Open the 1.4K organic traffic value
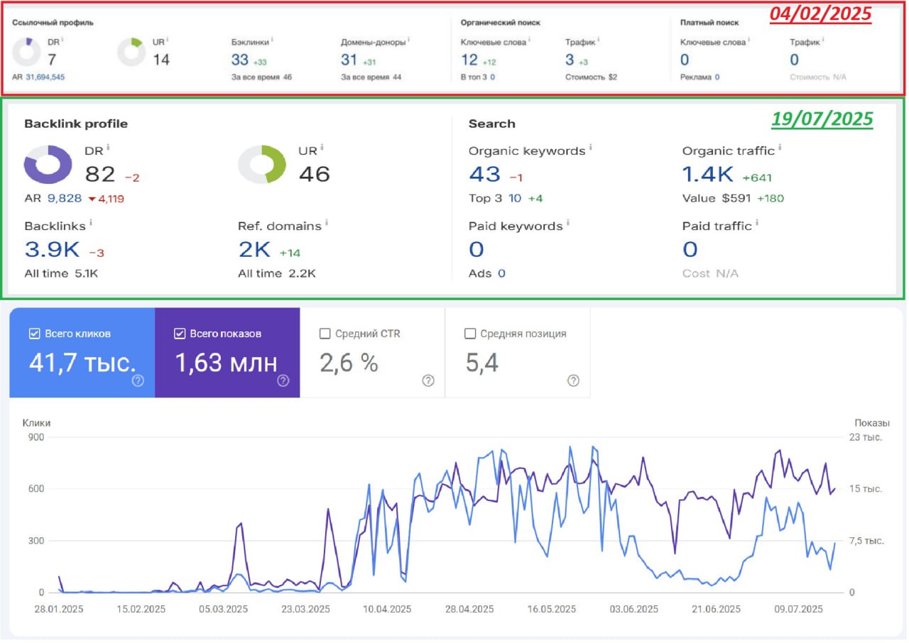 [x=708, y=174]
